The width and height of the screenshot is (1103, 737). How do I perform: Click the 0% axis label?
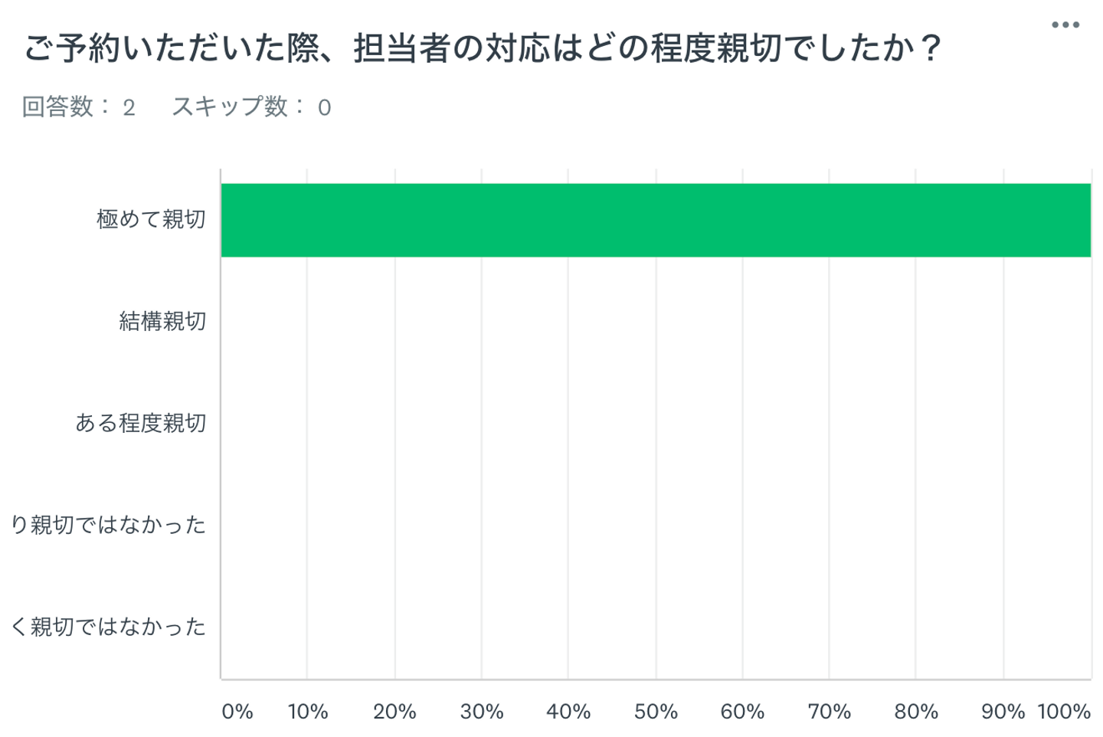[237, 712]
